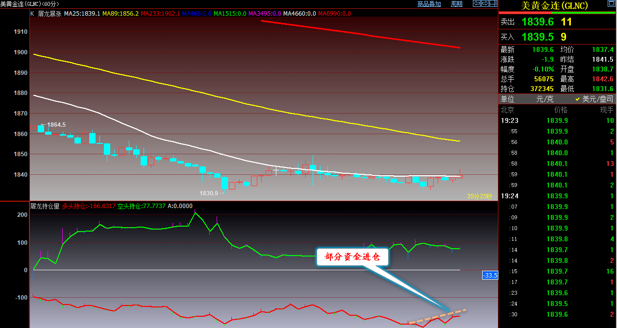Click the 1830.9 low price marker
This screenshot has height=328, width=617.
coord(209,193)
